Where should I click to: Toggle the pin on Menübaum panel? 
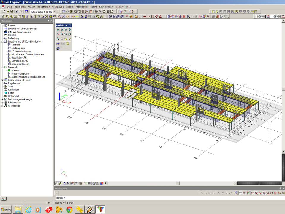point(48,21)
